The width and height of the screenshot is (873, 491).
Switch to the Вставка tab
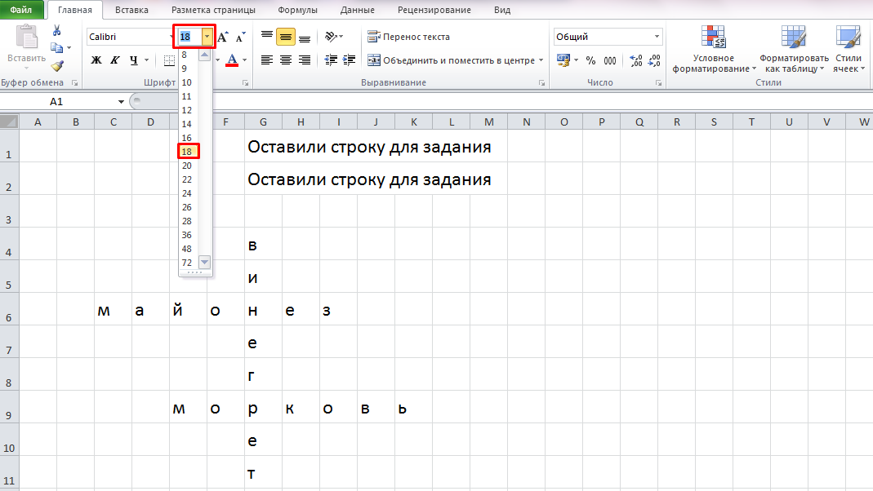[131, 10]
